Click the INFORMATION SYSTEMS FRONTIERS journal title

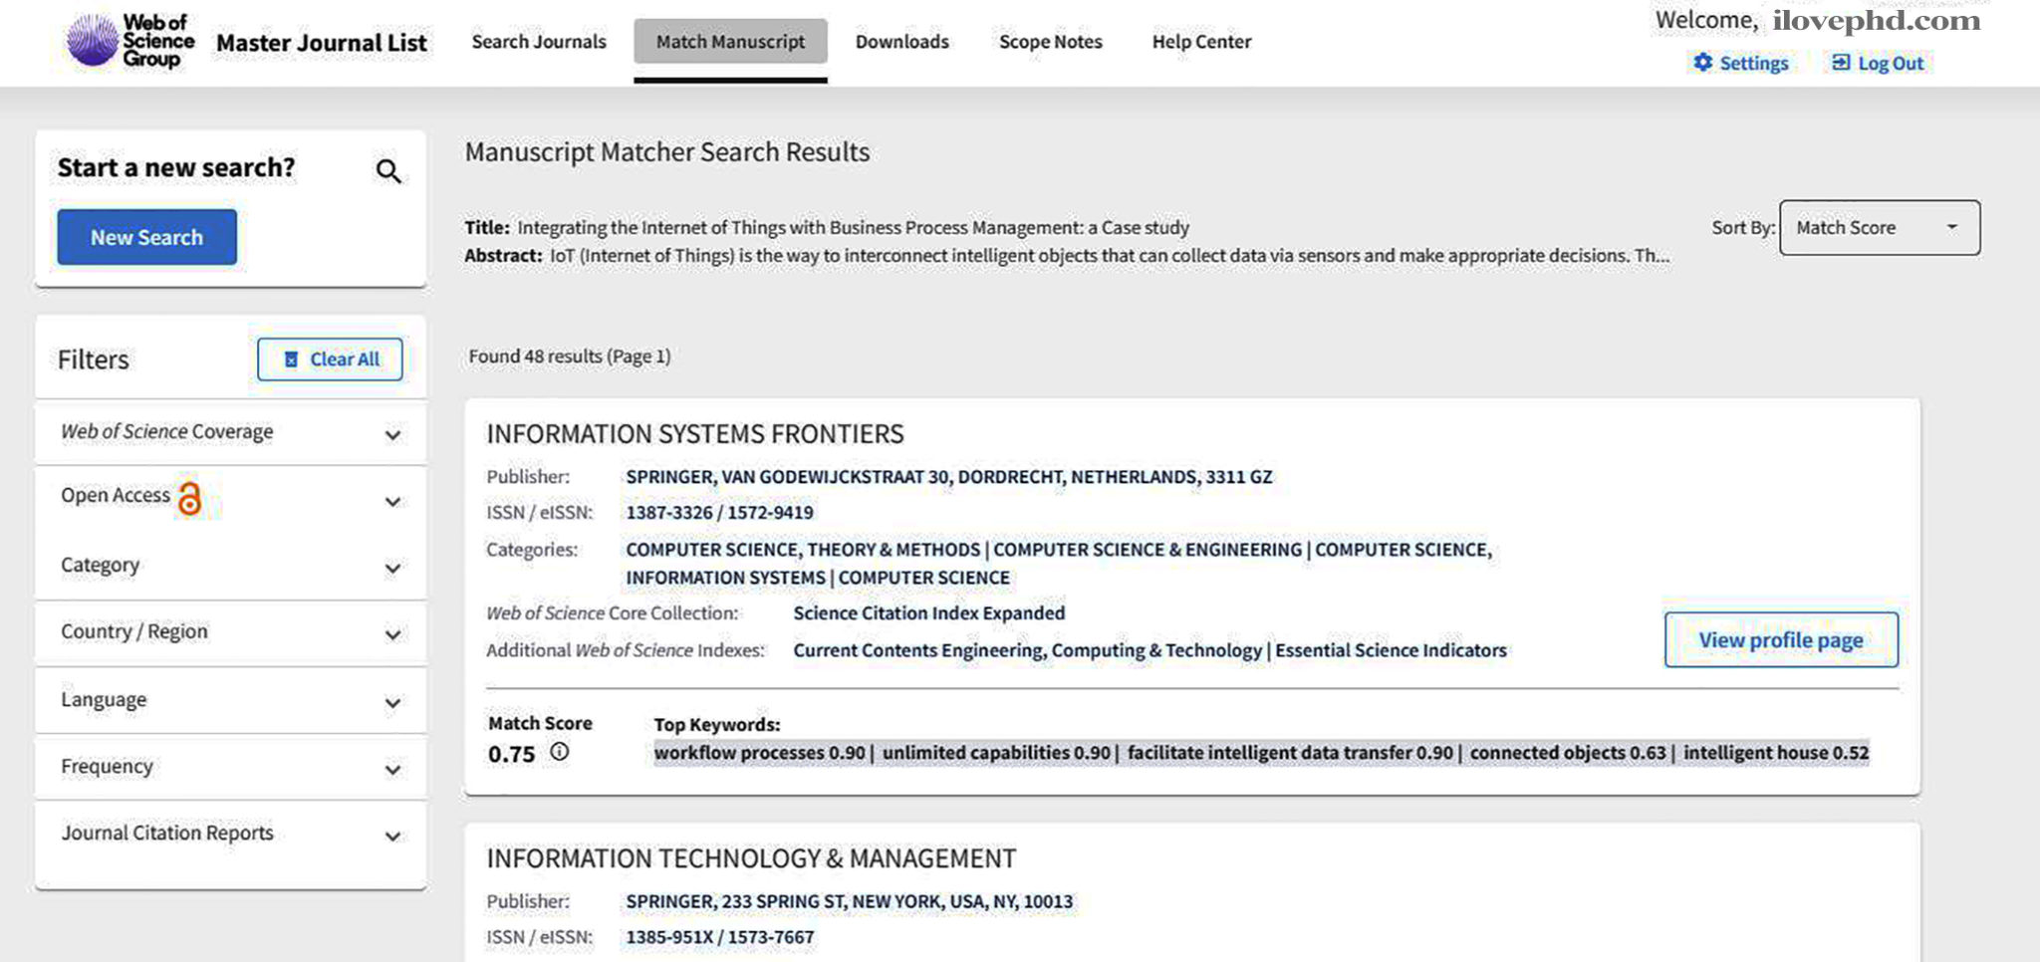695,434
